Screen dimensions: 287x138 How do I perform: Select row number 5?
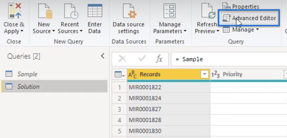pyautogui.click(x=120, y=131)
